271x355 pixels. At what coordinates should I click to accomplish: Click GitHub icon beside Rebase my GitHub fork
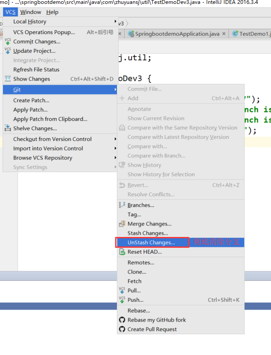[122, 320]
